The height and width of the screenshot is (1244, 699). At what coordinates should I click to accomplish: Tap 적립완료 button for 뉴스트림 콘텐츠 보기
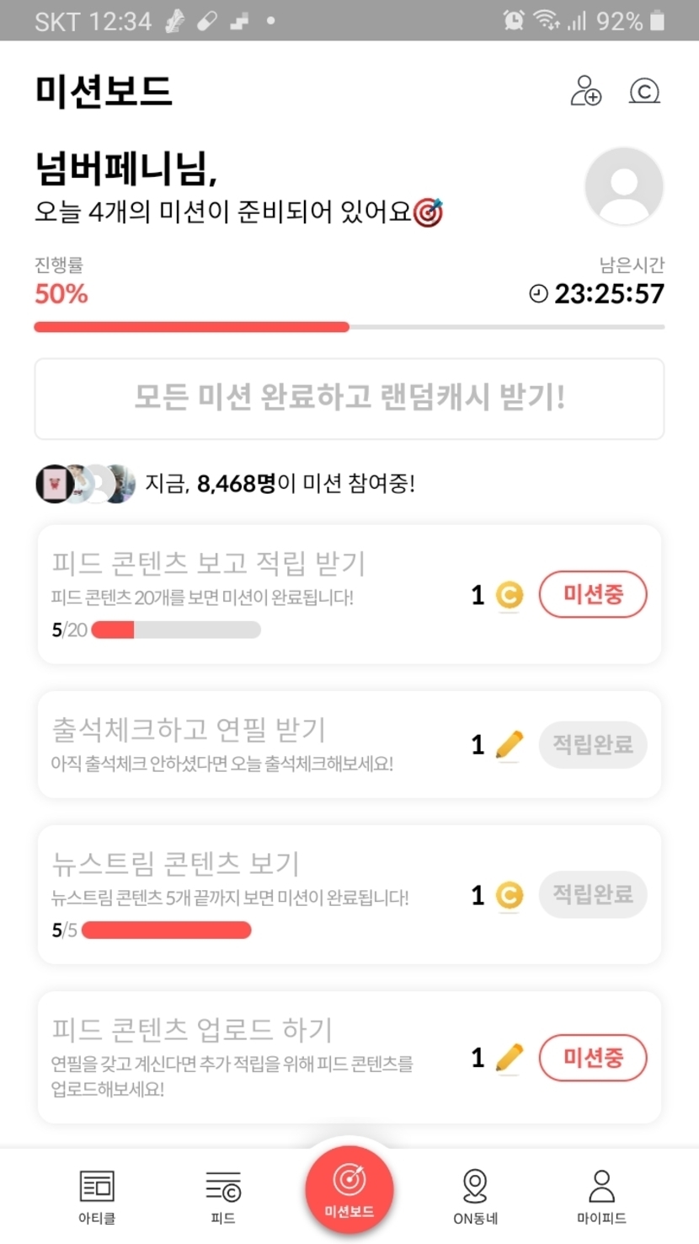pos(593,894)
